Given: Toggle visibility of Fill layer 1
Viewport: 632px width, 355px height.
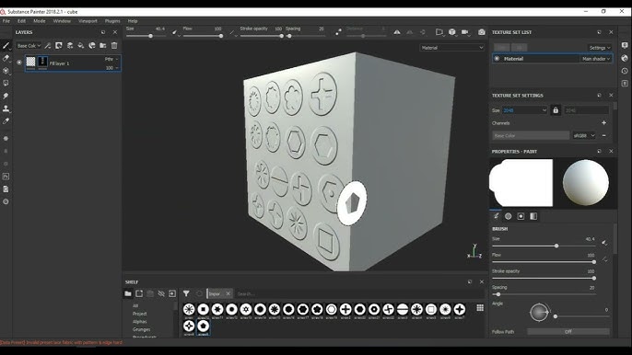Looking at the screenshot, I should point(19,63).
